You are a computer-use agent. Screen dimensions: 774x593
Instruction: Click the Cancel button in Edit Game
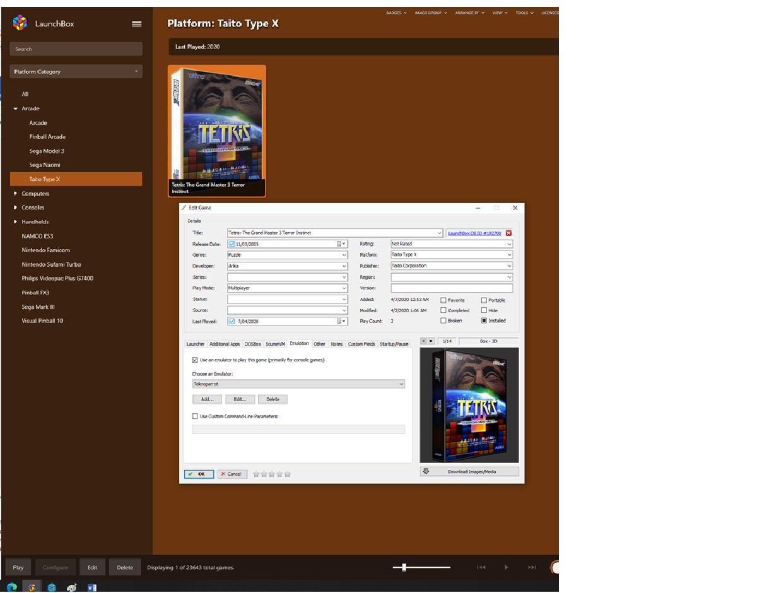(x=232, y=474)
